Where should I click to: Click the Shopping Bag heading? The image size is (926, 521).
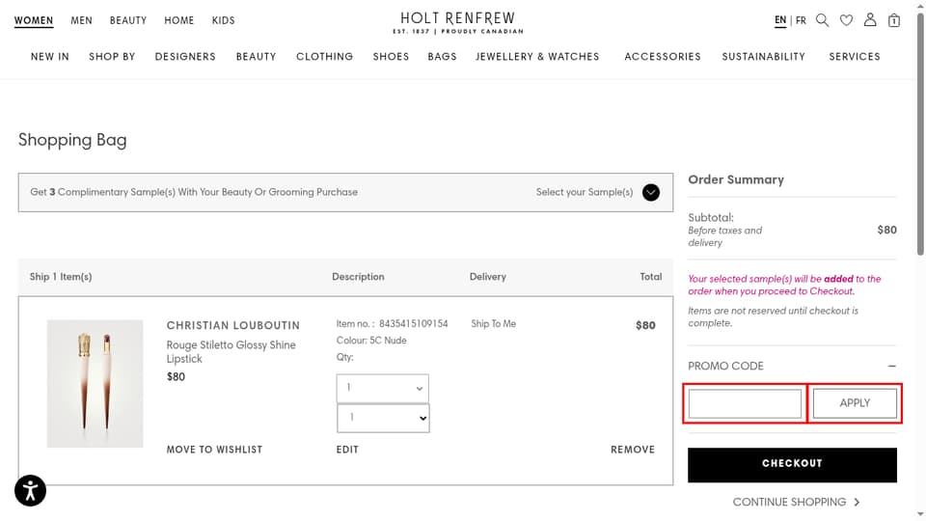[72, 141]
